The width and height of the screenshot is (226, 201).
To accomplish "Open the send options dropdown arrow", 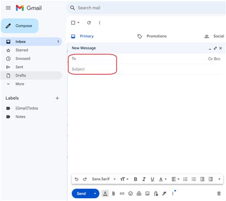I will coord(95,194).
